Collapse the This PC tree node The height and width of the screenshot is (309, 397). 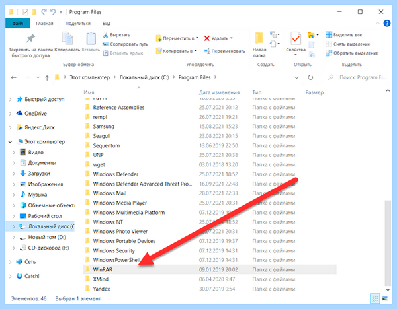click(11, 142)
